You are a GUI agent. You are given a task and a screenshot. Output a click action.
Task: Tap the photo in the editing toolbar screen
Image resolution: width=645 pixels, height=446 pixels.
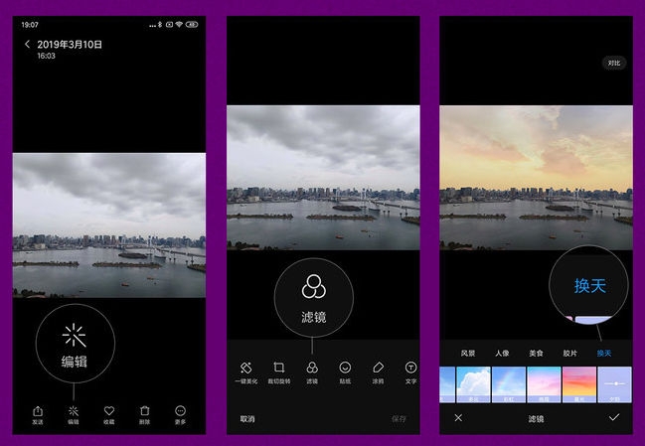(x=323, y=178)
